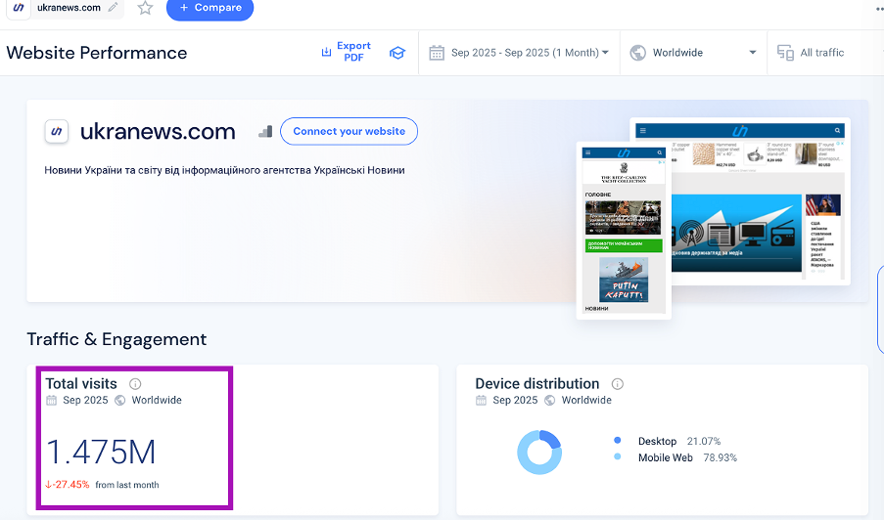Star ukranews.com as a favorite
885x520 pixels.
click(x=145, y=8)
